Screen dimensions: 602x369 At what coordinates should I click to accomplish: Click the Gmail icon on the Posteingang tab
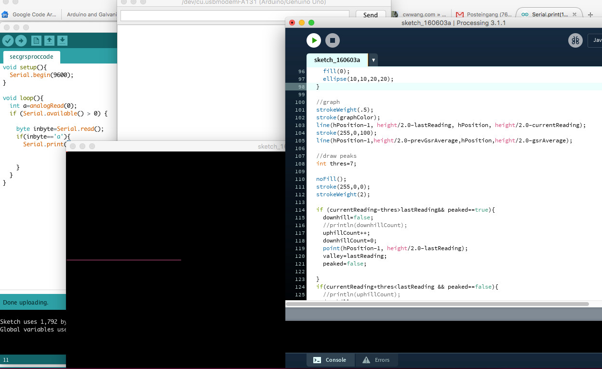(x=460, y=14)
